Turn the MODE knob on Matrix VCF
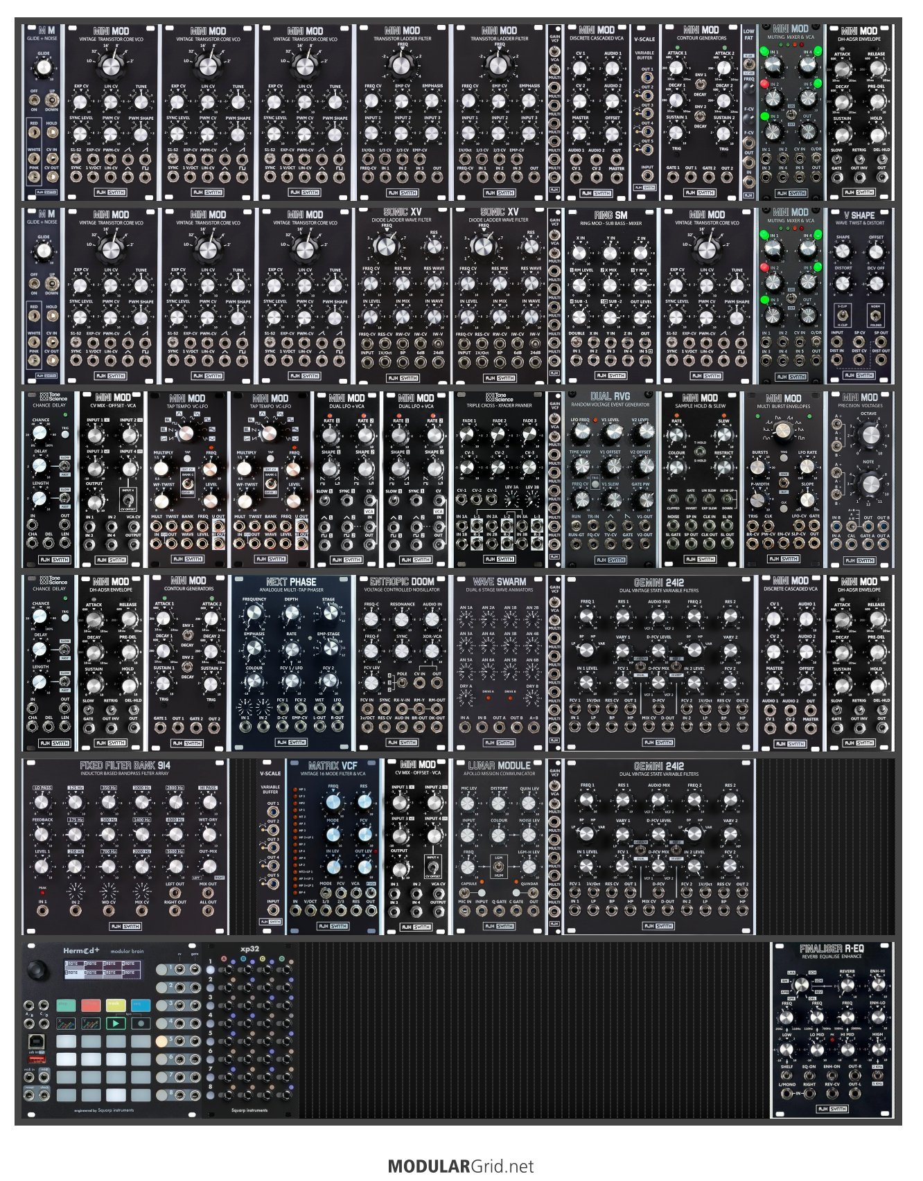923x1181 pixels. (x=333, y=834)
